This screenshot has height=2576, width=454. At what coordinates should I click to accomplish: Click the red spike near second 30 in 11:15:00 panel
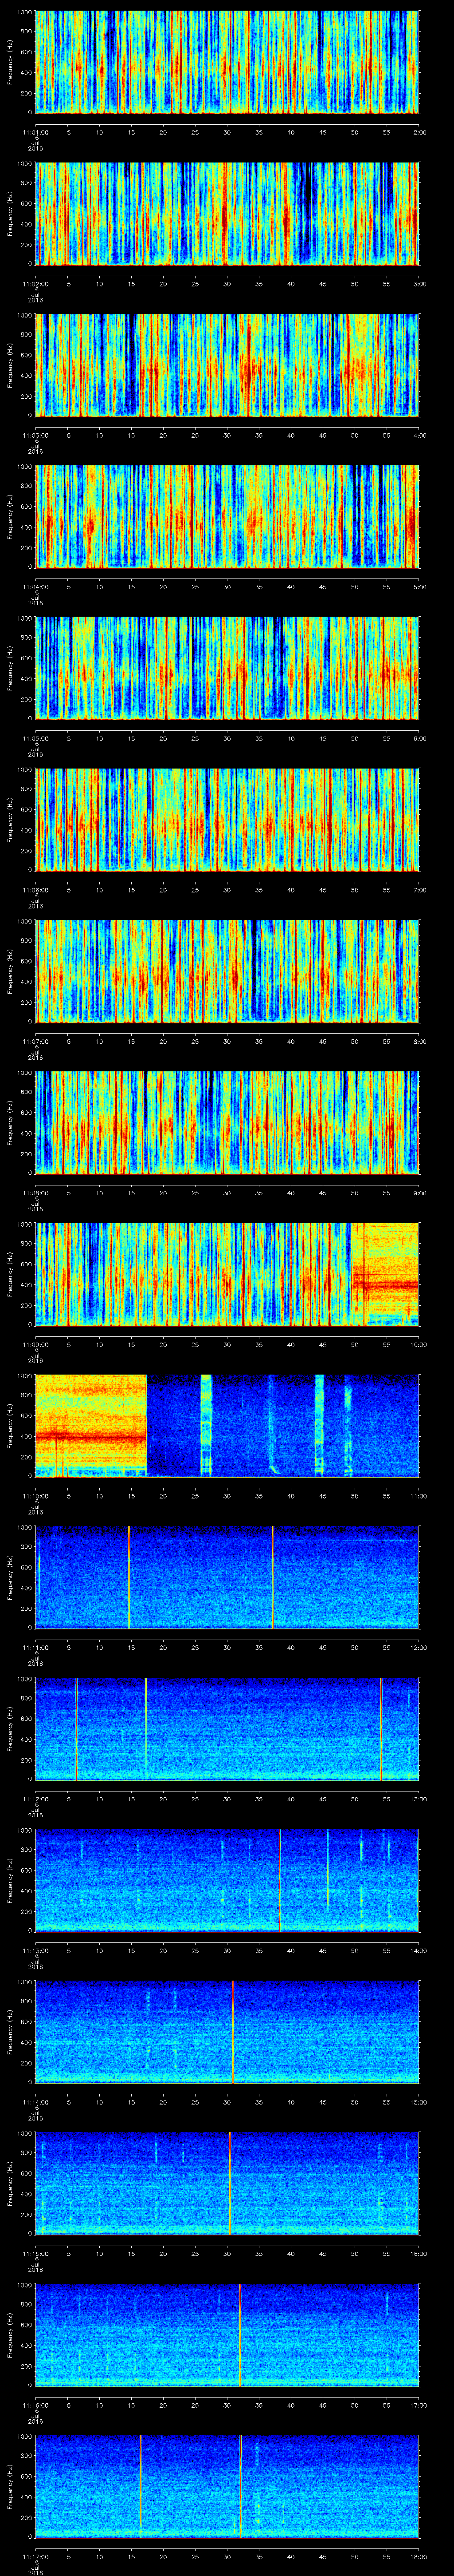coord(230,2183)
